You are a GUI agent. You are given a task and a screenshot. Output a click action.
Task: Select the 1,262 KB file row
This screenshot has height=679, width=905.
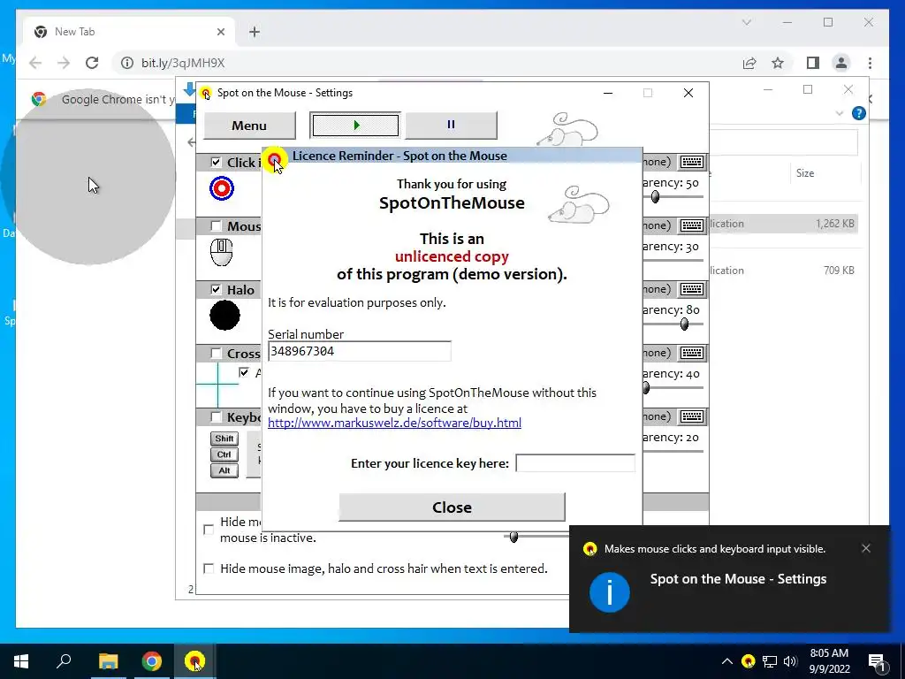[x=784, y=224]
